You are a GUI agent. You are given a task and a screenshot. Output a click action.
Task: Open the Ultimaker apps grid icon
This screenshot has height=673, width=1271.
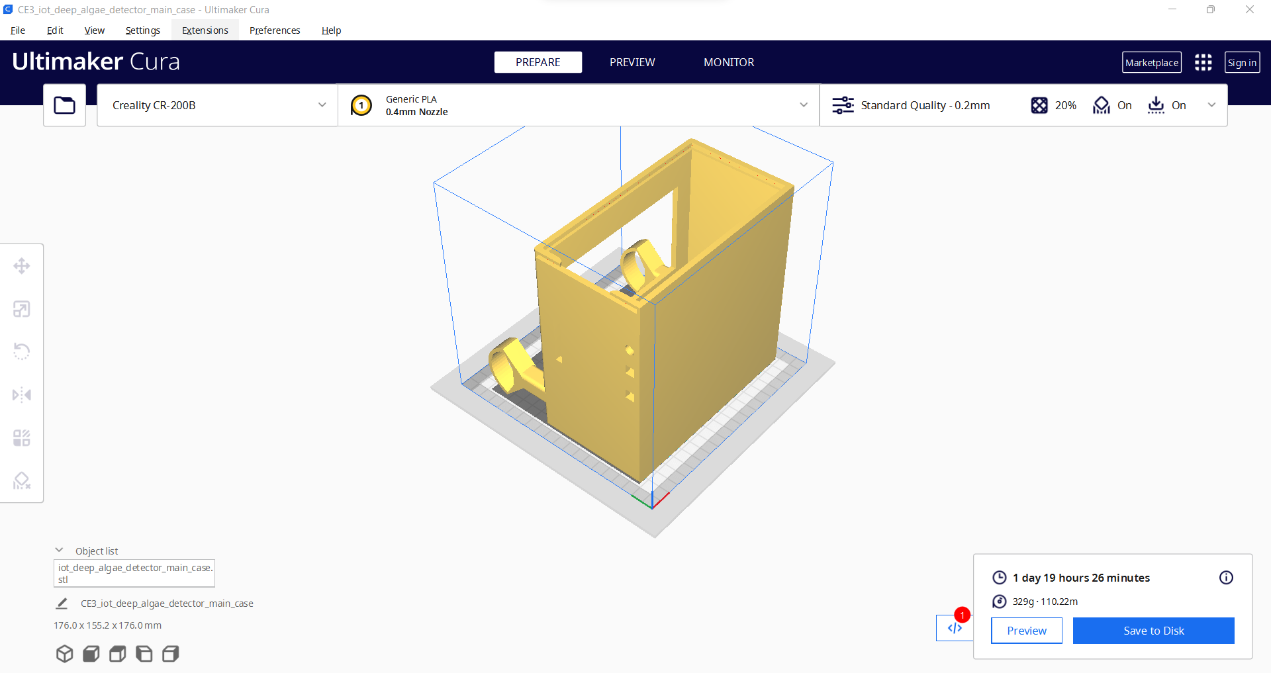(1203, 62)
